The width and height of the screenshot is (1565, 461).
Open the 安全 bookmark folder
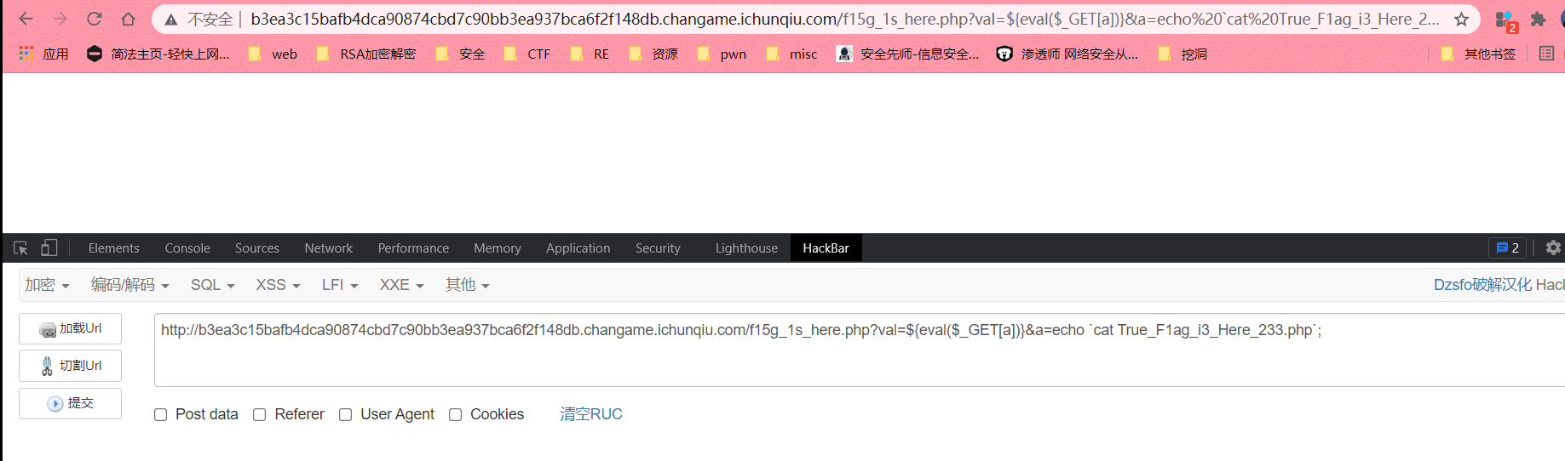pos(460,54)
